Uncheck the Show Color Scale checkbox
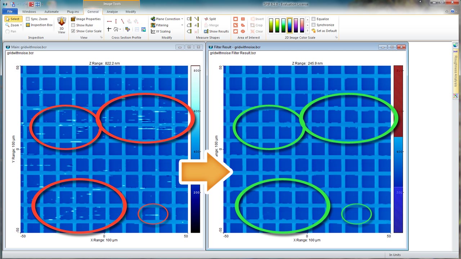461x259 pixels. coord(73,31)
